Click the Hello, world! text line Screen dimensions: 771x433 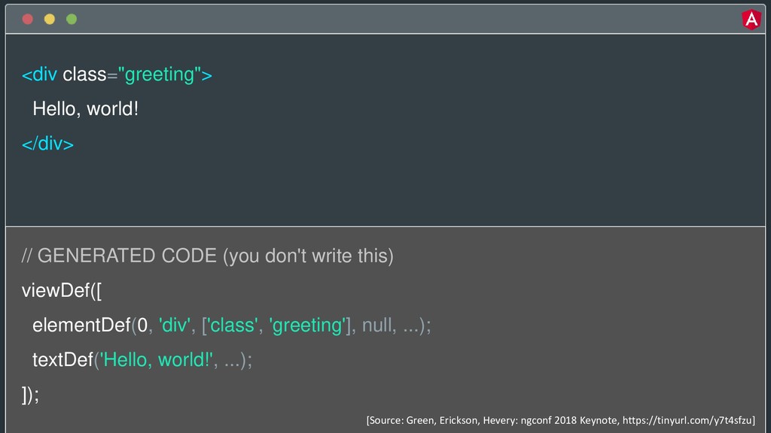(x=86, y=109)
